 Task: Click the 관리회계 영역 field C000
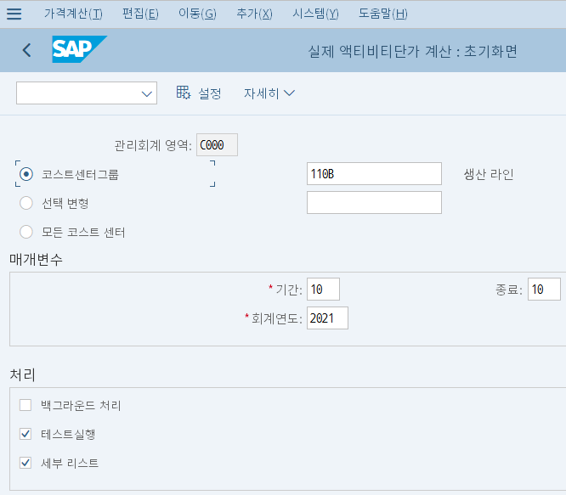pyautogui.click(x=217, y=145)
